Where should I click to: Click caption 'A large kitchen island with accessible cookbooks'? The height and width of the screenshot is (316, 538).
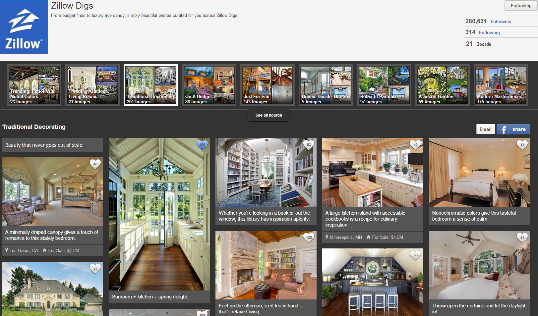coord(365,219)
